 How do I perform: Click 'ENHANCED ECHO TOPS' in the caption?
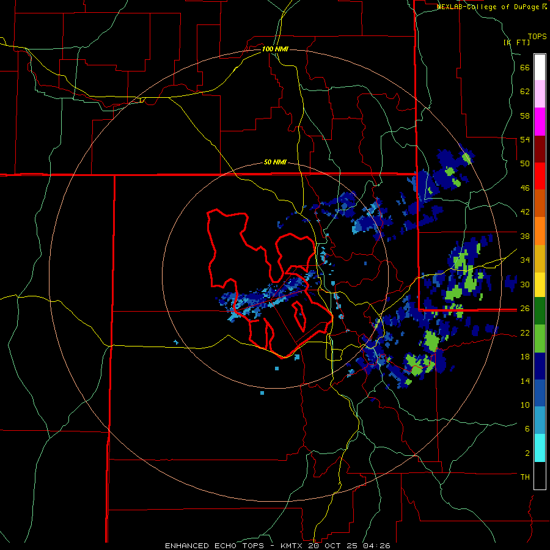(215, 546)
